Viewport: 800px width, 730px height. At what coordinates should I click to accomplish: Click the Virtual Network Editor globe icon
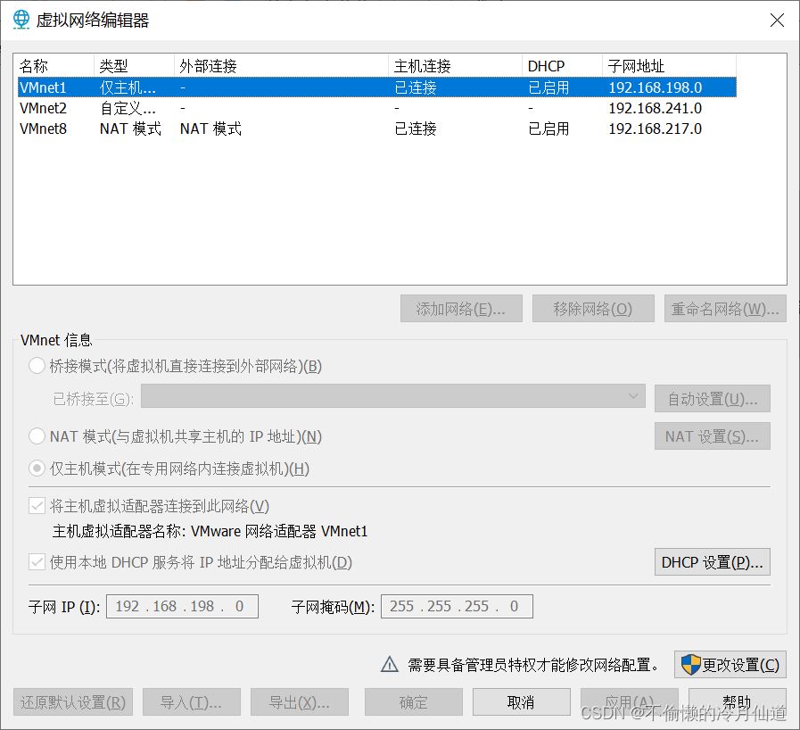[x=21, y=20]
